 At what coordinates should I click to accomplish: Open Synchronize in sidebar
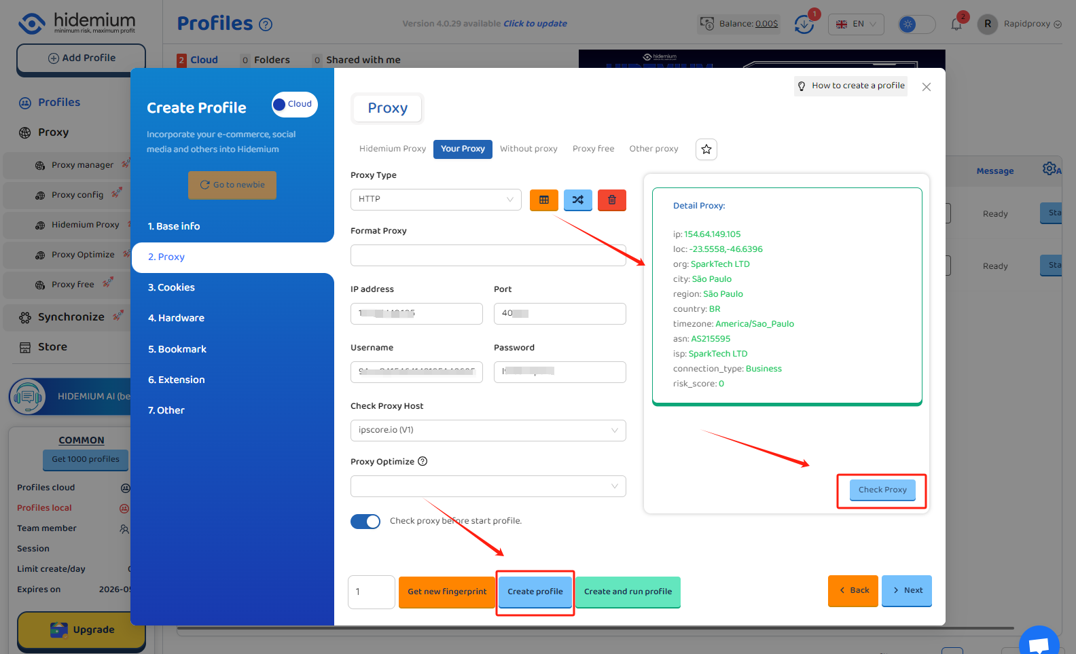point(68,317)
